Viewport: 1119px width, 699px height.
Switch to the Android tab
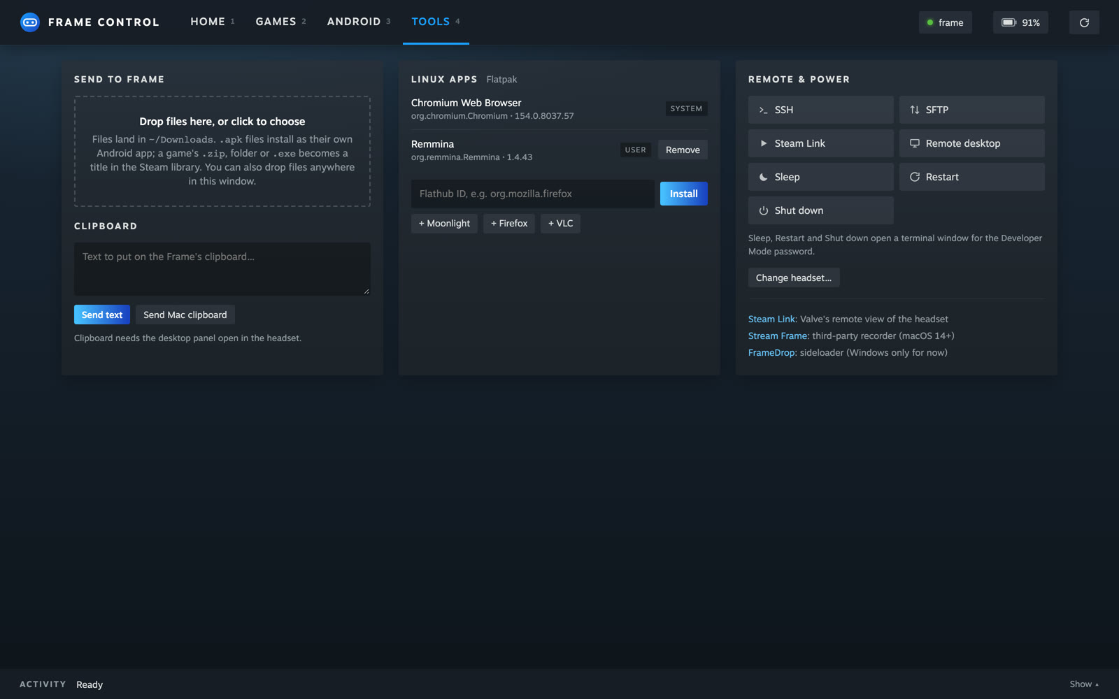[x=359, y=22]
